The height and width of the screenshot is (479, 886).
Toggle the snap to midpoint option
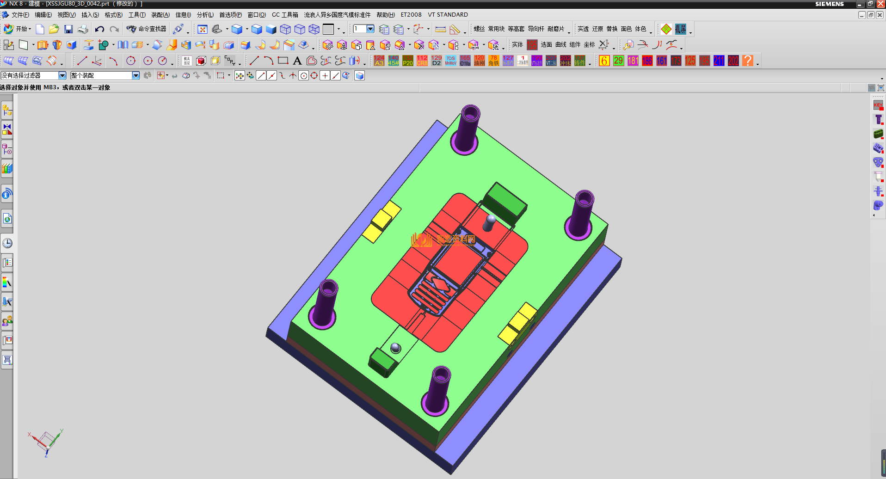271,76
